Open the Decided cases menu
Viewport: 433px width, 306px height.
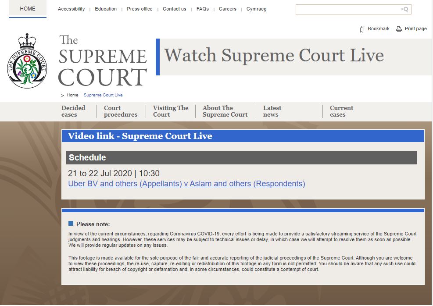(x=73, y=111)
